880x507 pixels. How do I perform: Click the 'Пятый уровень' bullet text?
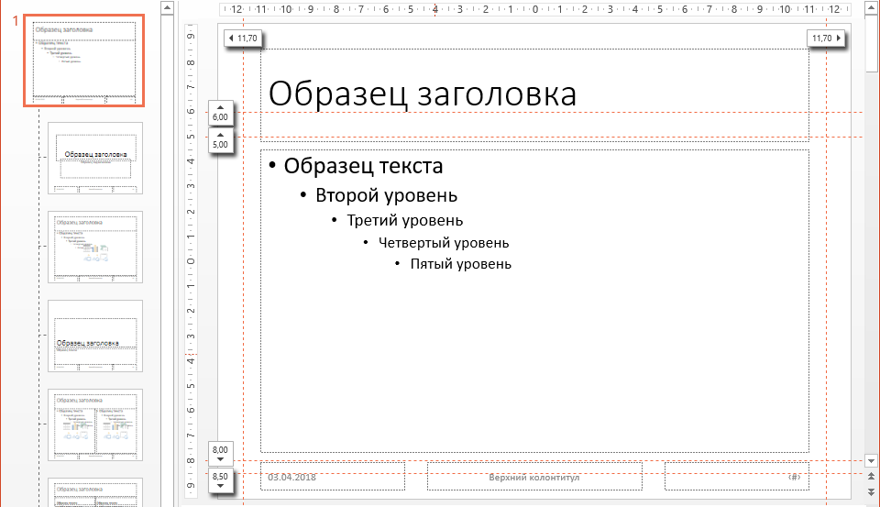click(461, 264)
